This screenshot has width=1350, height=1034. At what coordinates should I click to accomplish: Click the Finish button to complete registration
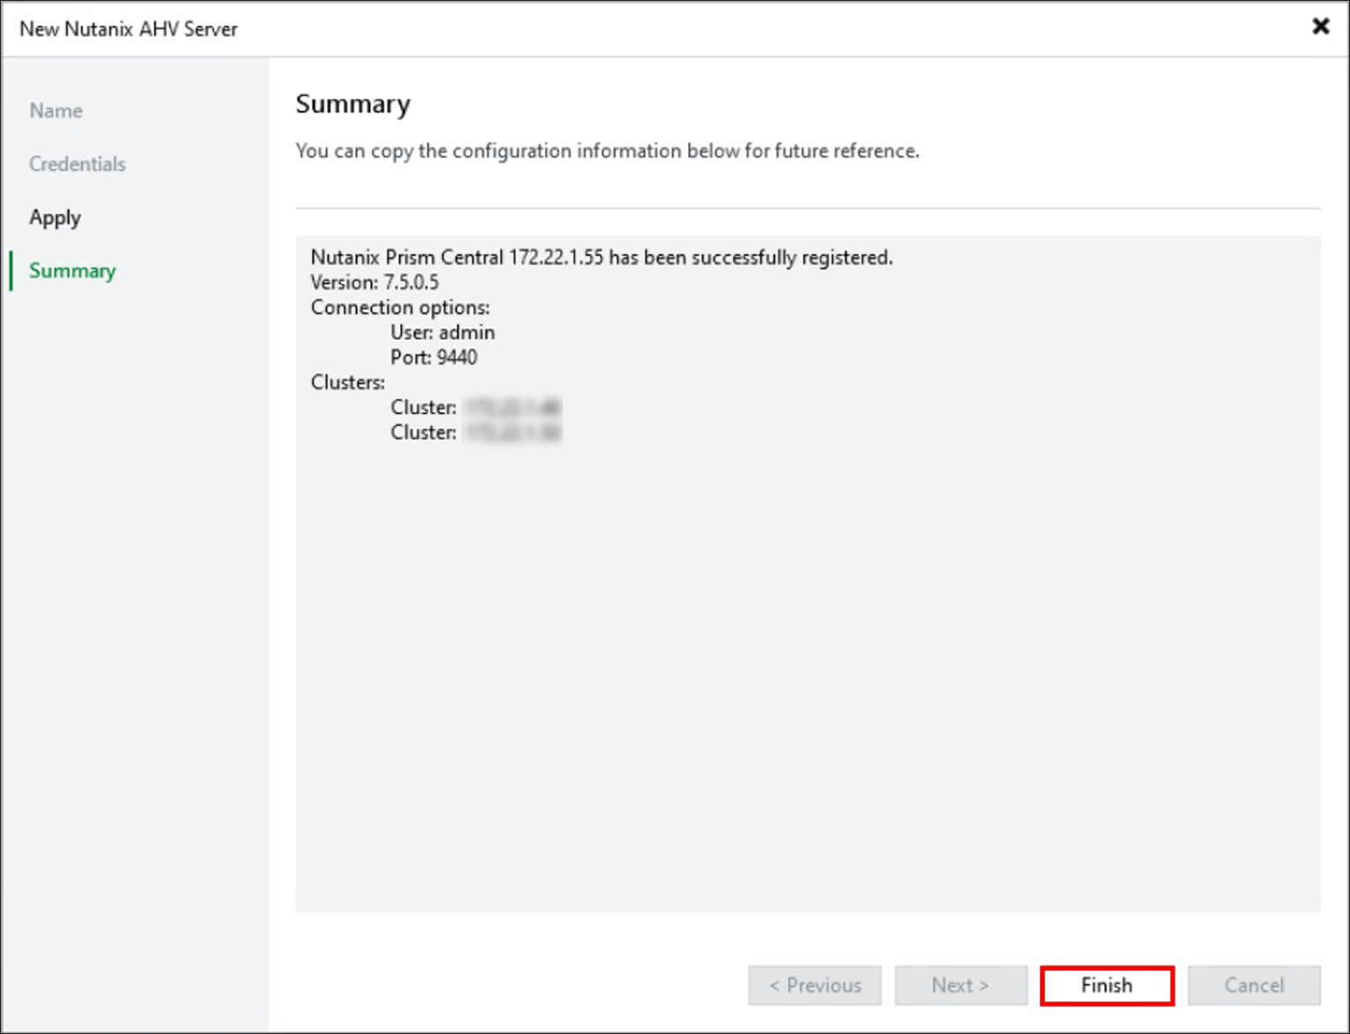pyautogui.click(x=1107, y=985)
